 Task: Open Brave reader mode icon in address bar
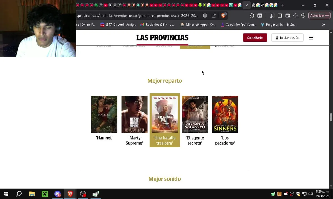pyautogui.click(x=205, y=15)
